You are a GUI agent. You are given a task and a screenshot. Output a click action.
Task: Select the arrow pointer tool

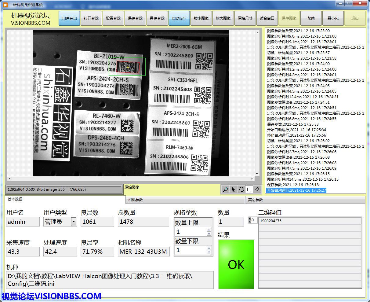tap(233, 190)
